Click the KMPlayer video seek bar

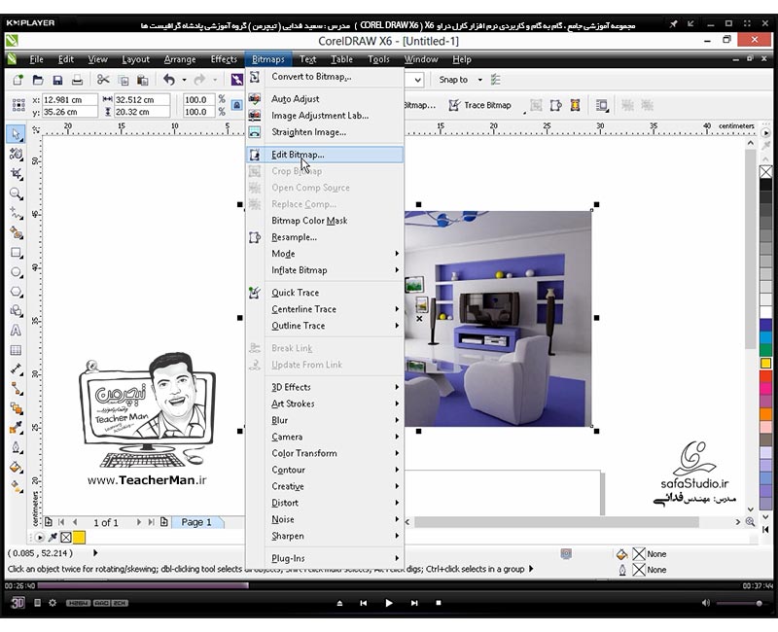coord(388,586)
